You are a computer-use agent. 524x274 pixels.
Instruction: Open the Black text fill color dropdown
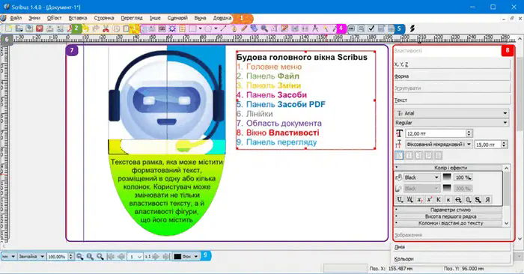coord(421,177)
